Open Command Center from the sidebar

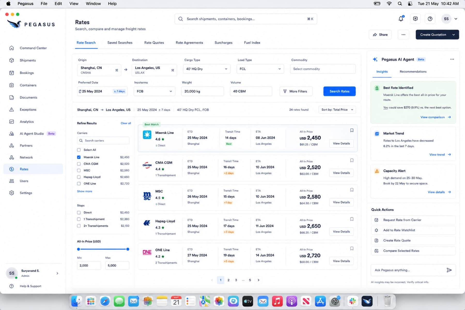pos(33,48)
